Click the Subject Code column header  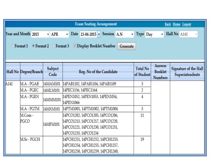tap(53, 72)
